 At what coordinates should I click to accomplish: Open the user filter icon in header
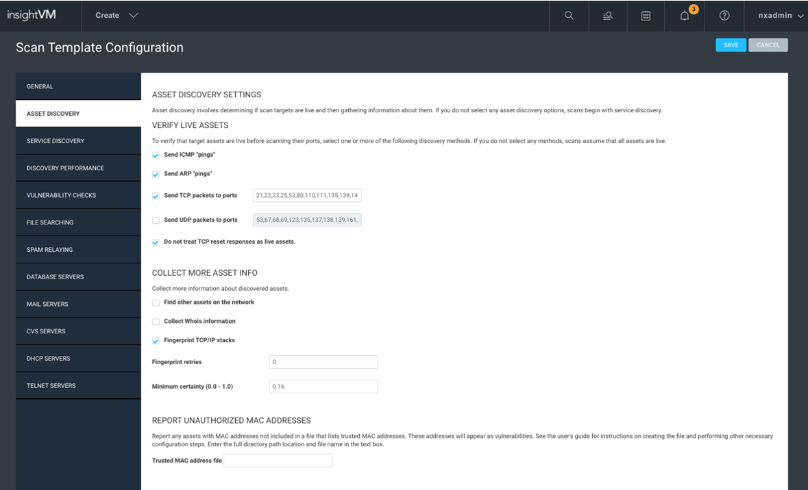tap(607, 16)
